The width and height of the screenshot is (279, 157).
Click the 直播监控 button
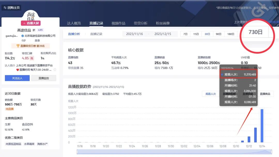44,78
